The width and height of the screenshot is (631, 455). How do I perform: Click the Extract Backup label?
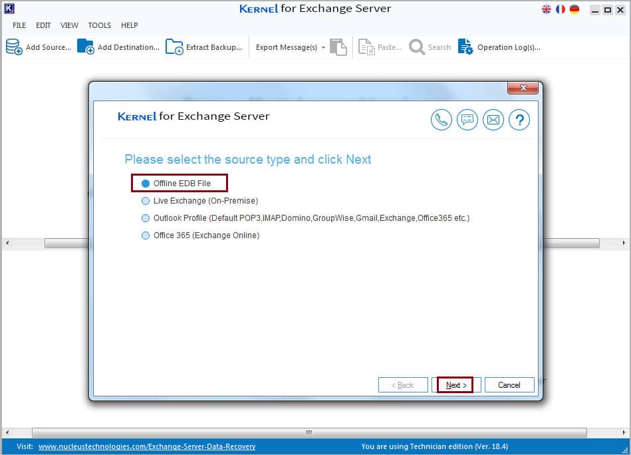click(x=214, y=47)
